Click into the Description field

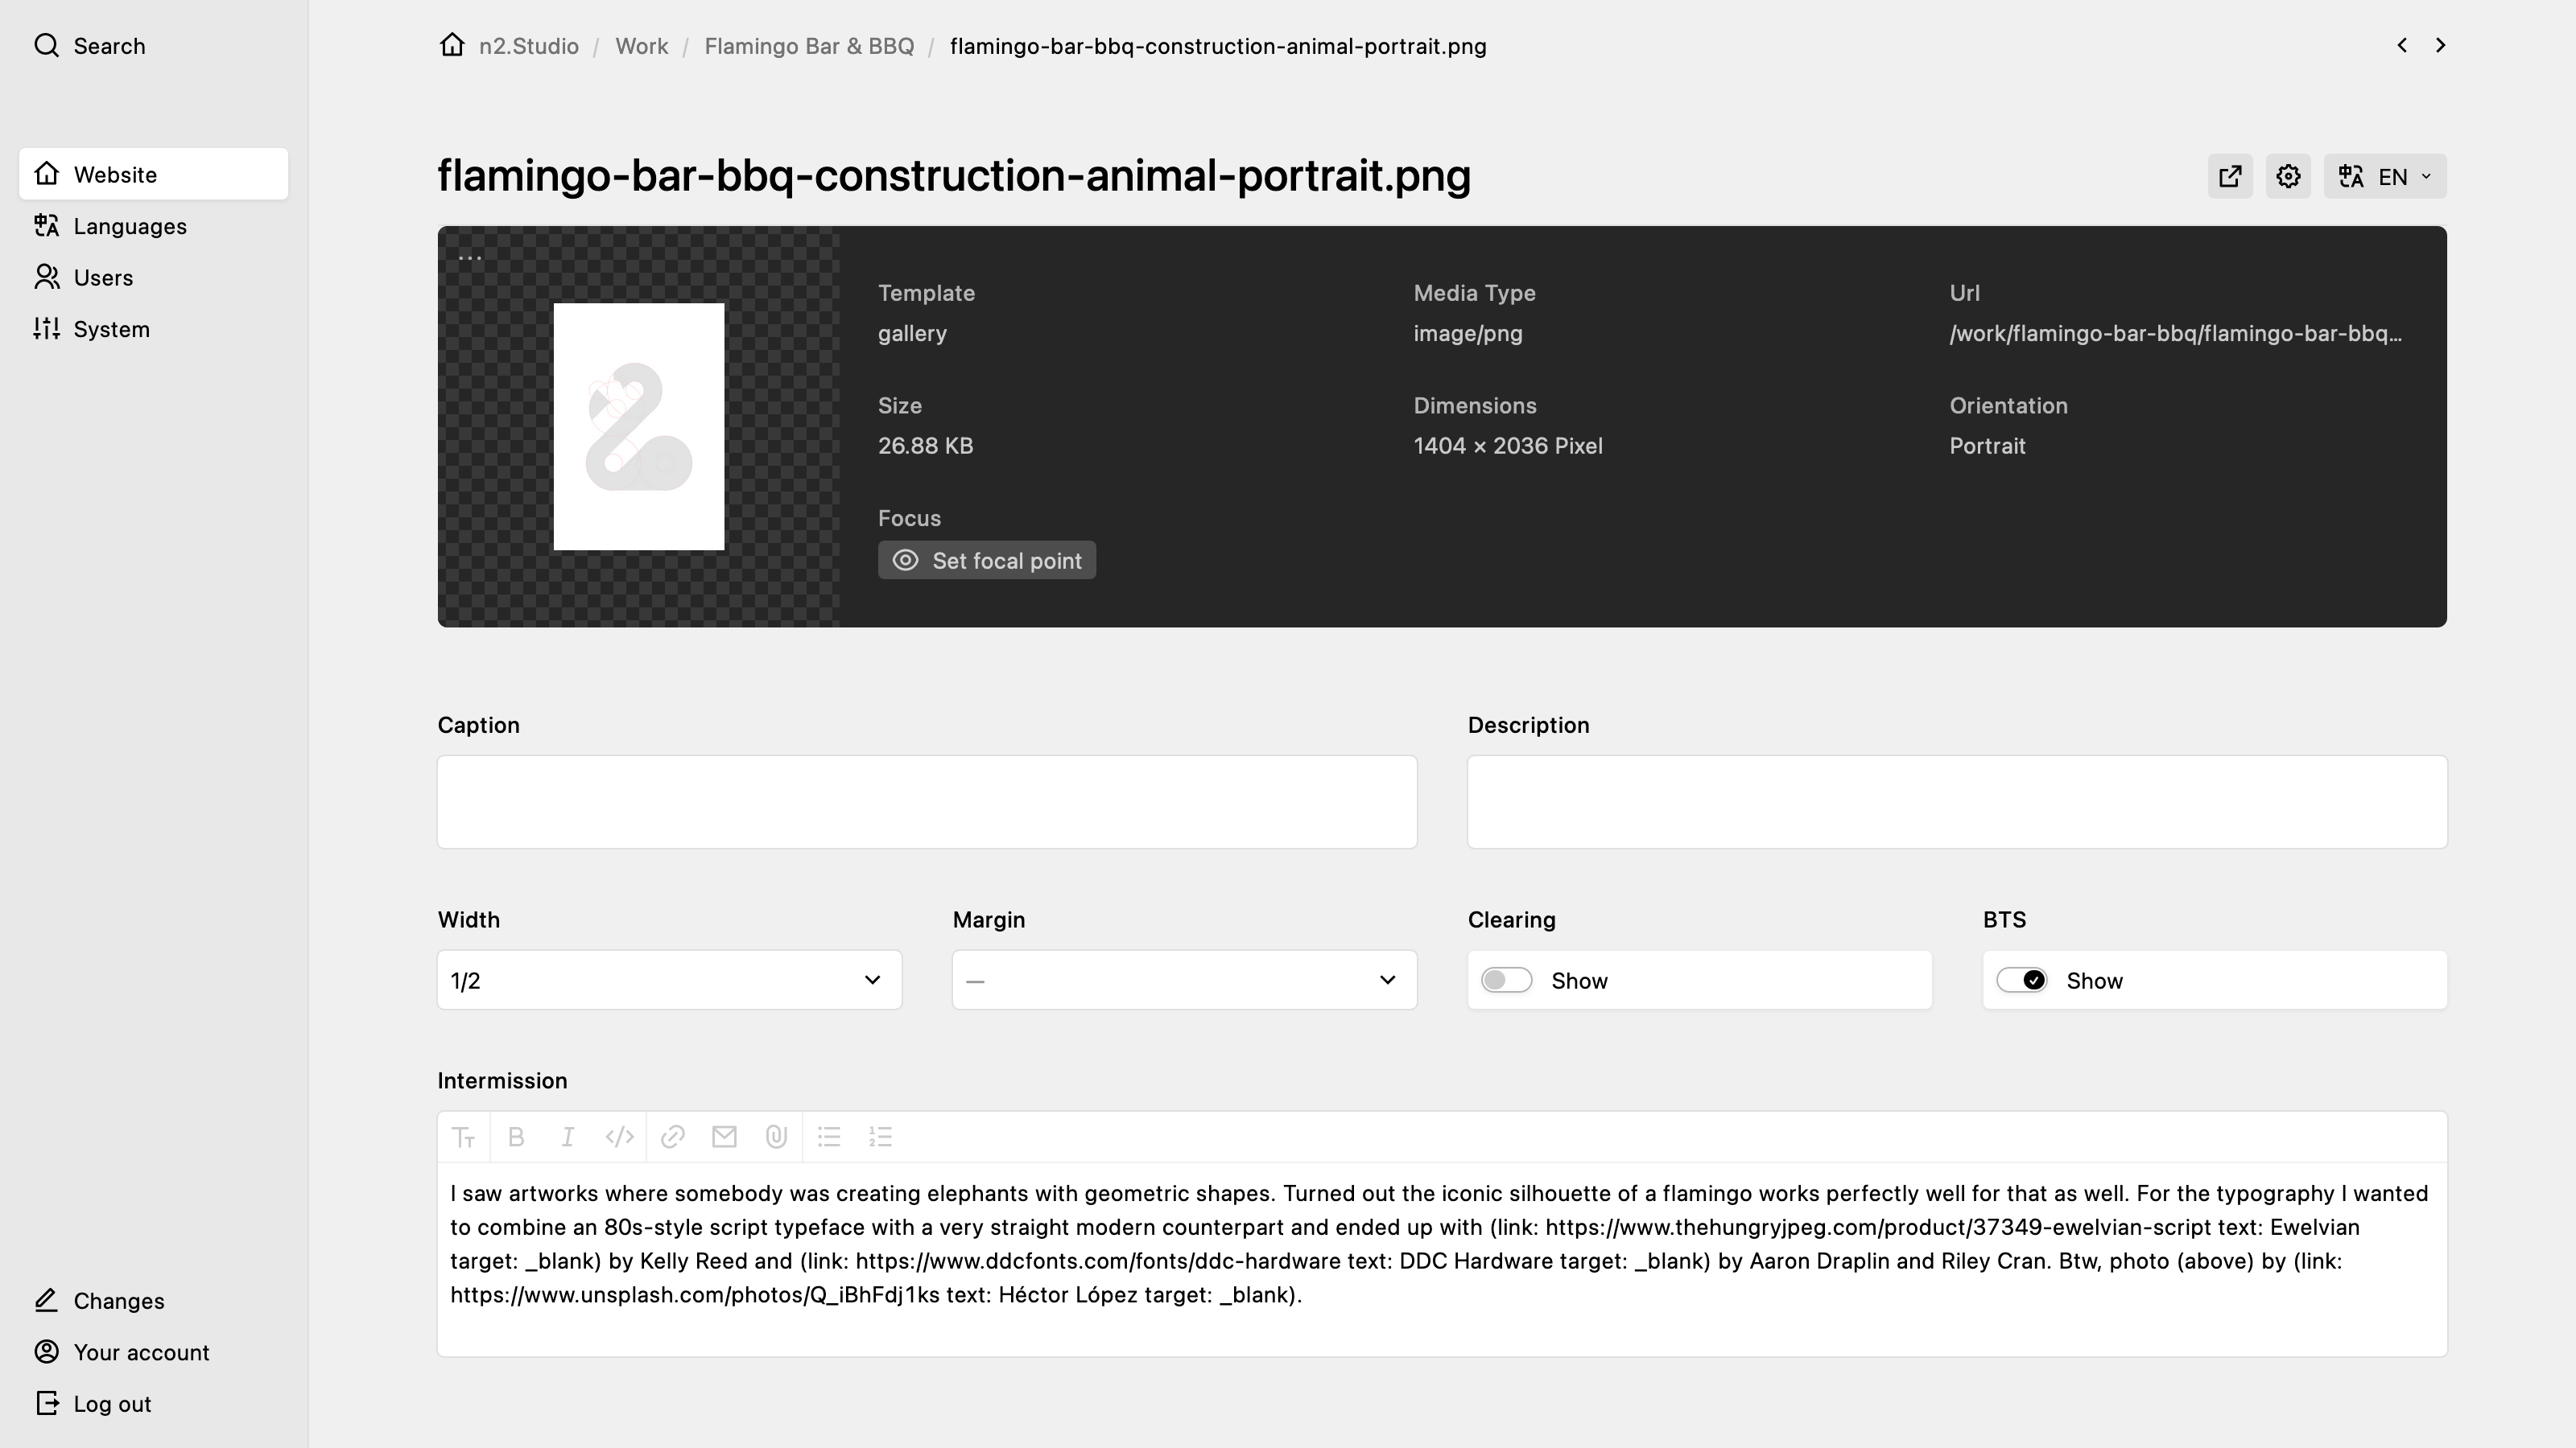point(1957,801)
